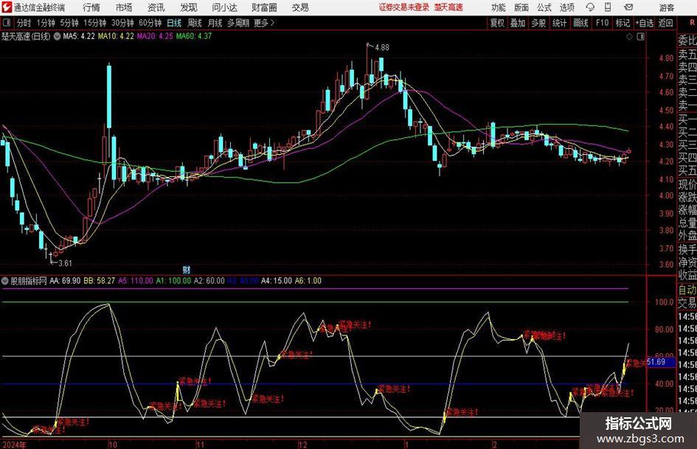The height and width of the screenshot is (449, 697).
Task: Open the 交易 menu
Action: tap(300, 7)
